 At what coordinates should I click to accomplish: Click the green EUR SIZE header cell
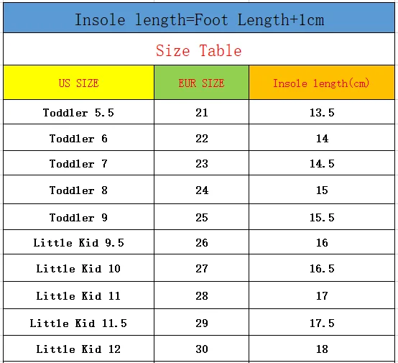pyautogui.click(x=202, y=83)
